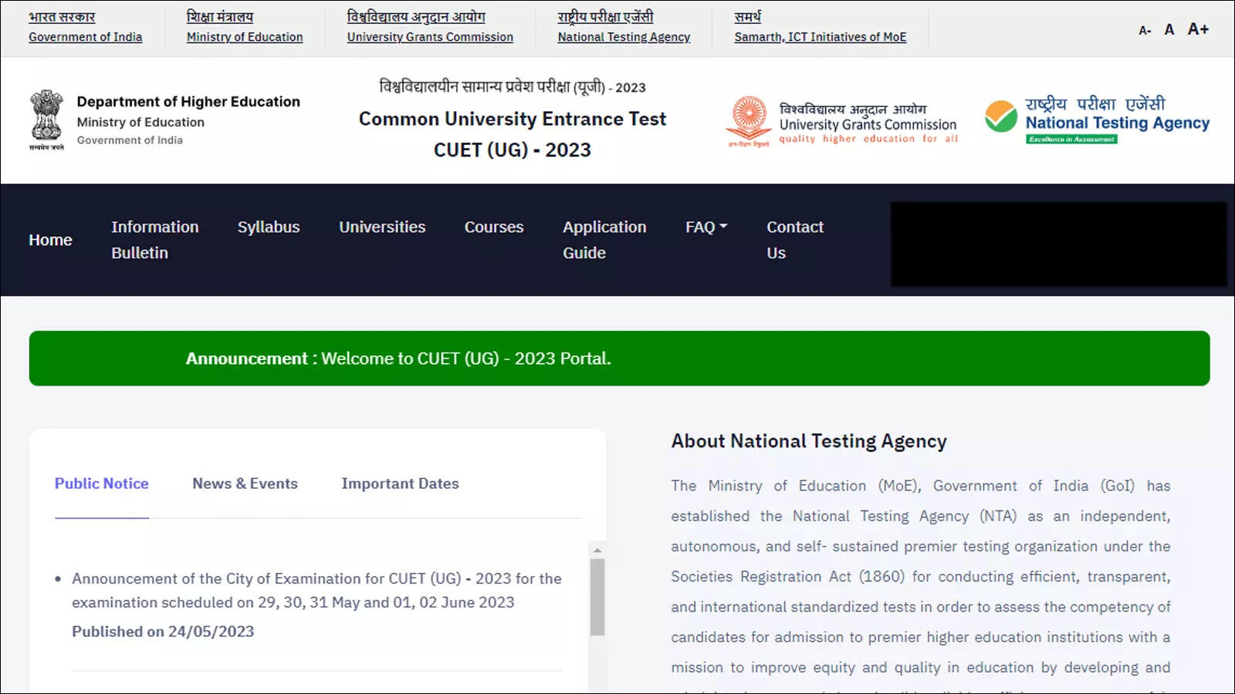Reset font size with the A button

1169,29
